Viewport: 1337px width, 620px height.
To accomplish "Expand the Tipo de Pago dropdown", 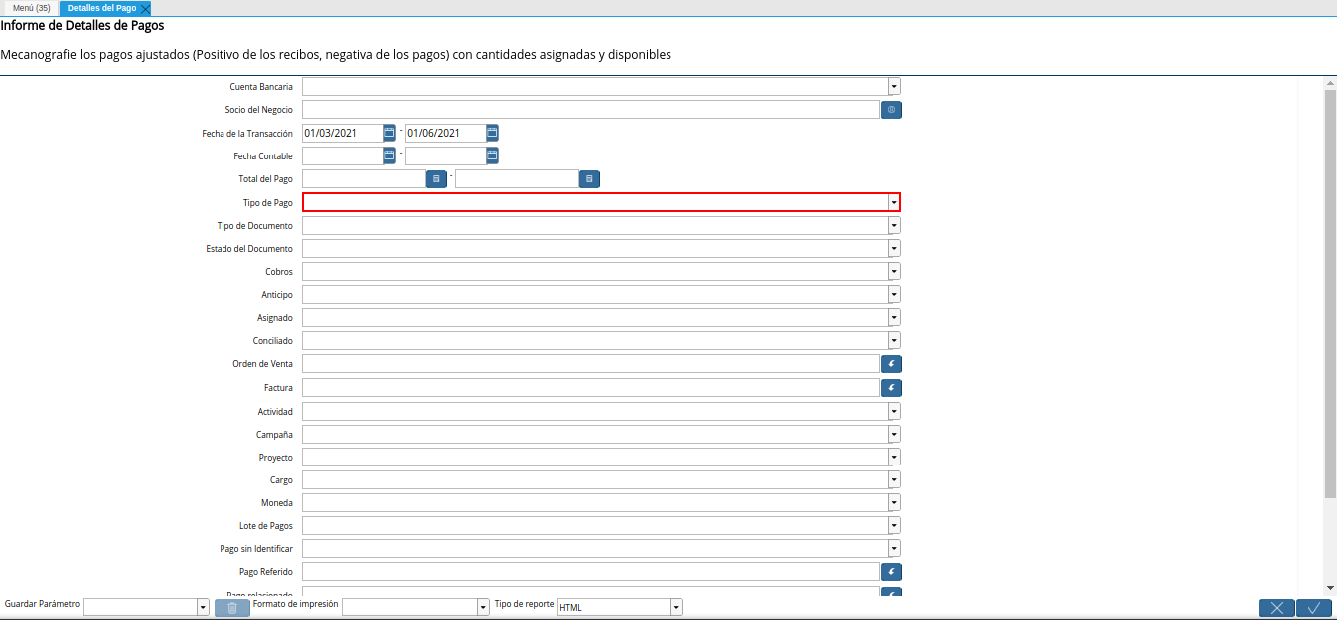I will [x=894, y=202].
